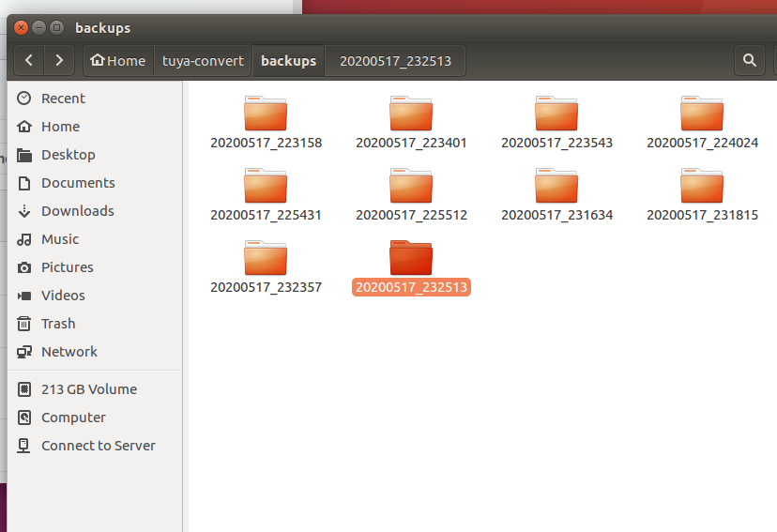Select folder icon 20200517_224024

pos(702,114)
